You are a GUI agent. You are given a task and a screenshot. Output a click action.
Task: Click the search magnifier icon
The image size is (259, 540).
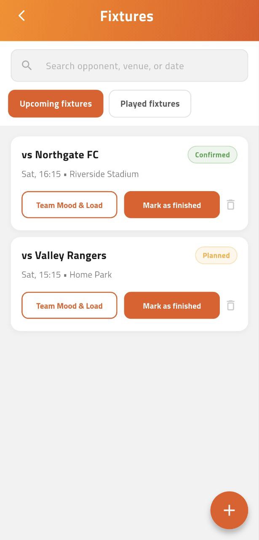(26, 65)
